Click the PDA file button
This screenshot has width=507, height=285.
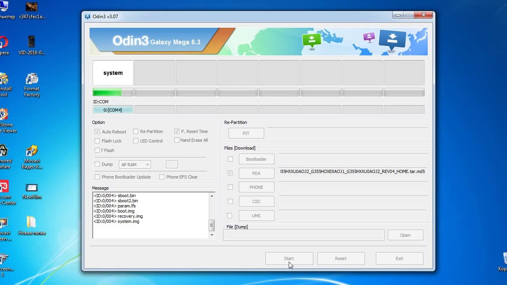256,173
